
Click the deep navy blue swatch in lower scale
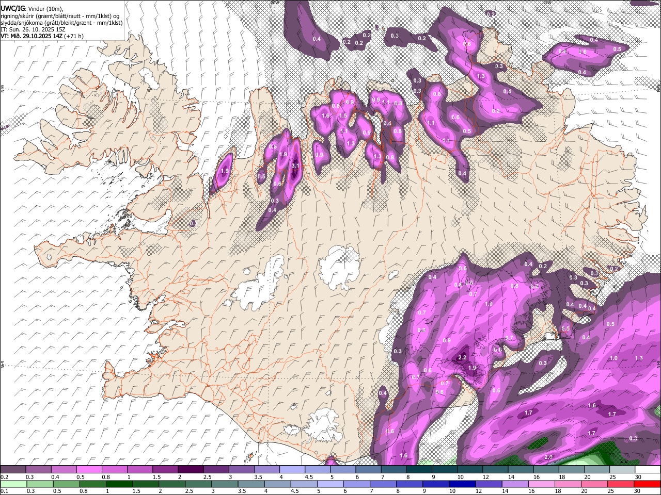462,484
